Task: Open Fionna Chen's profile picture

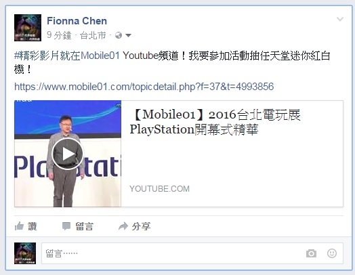Action: [28, 28]
